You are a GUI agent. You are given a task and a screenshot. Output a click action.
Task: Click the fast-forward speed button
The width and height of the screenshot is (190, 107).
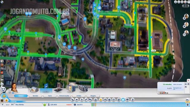click(x=12, y=105)
